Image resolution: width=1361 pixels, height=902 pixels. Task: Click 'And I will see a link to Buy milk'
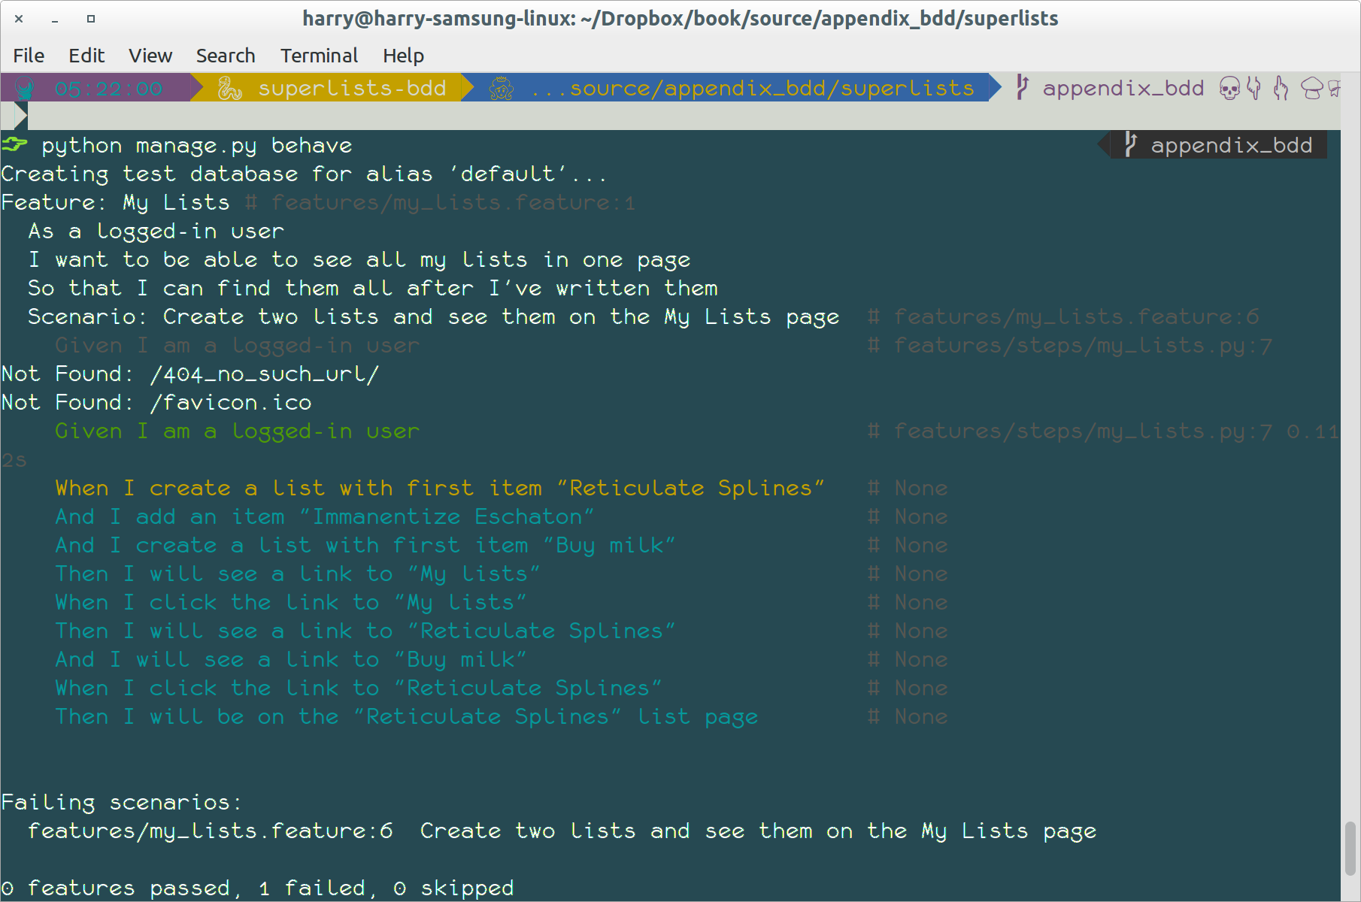291,660
